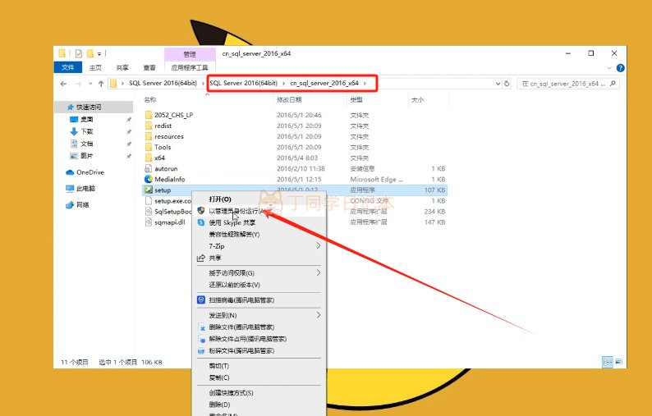Select the 2052_CHS_LP folder

point(174,115)
